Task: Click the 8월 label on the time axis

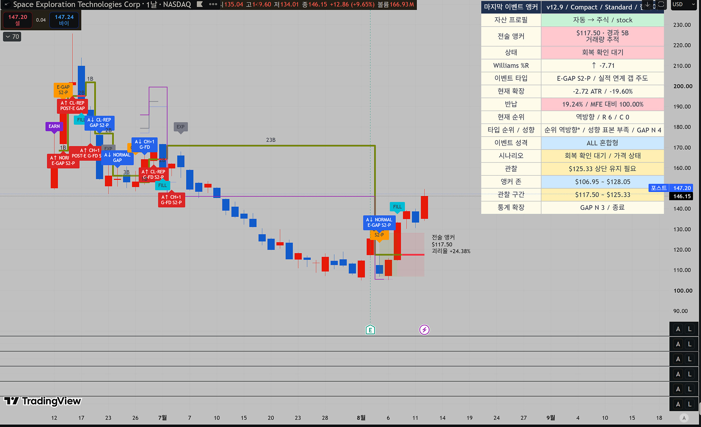Action: pos(361,418)
